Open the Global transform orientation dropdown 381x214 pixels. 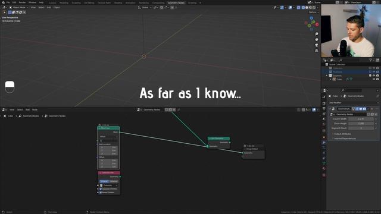[x=145, y=8]
